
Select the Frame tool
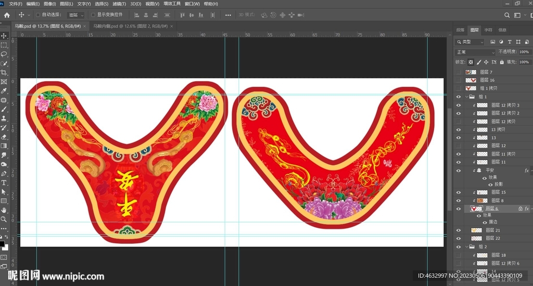4,82
